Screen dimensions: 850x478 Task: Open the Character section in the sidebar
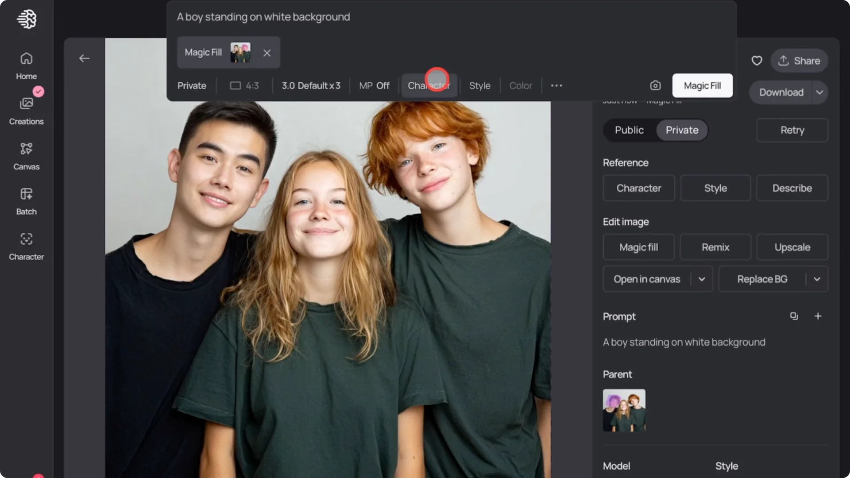pyautogui.click(x=26, y=245)
